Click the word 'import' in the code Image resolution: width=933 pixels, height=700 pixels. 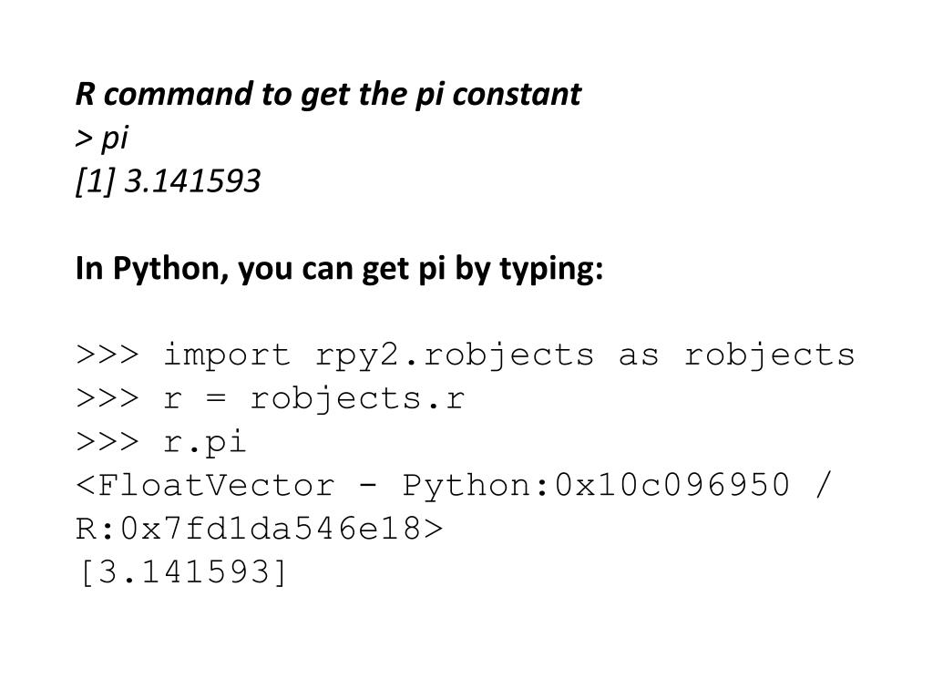(227, 355)
